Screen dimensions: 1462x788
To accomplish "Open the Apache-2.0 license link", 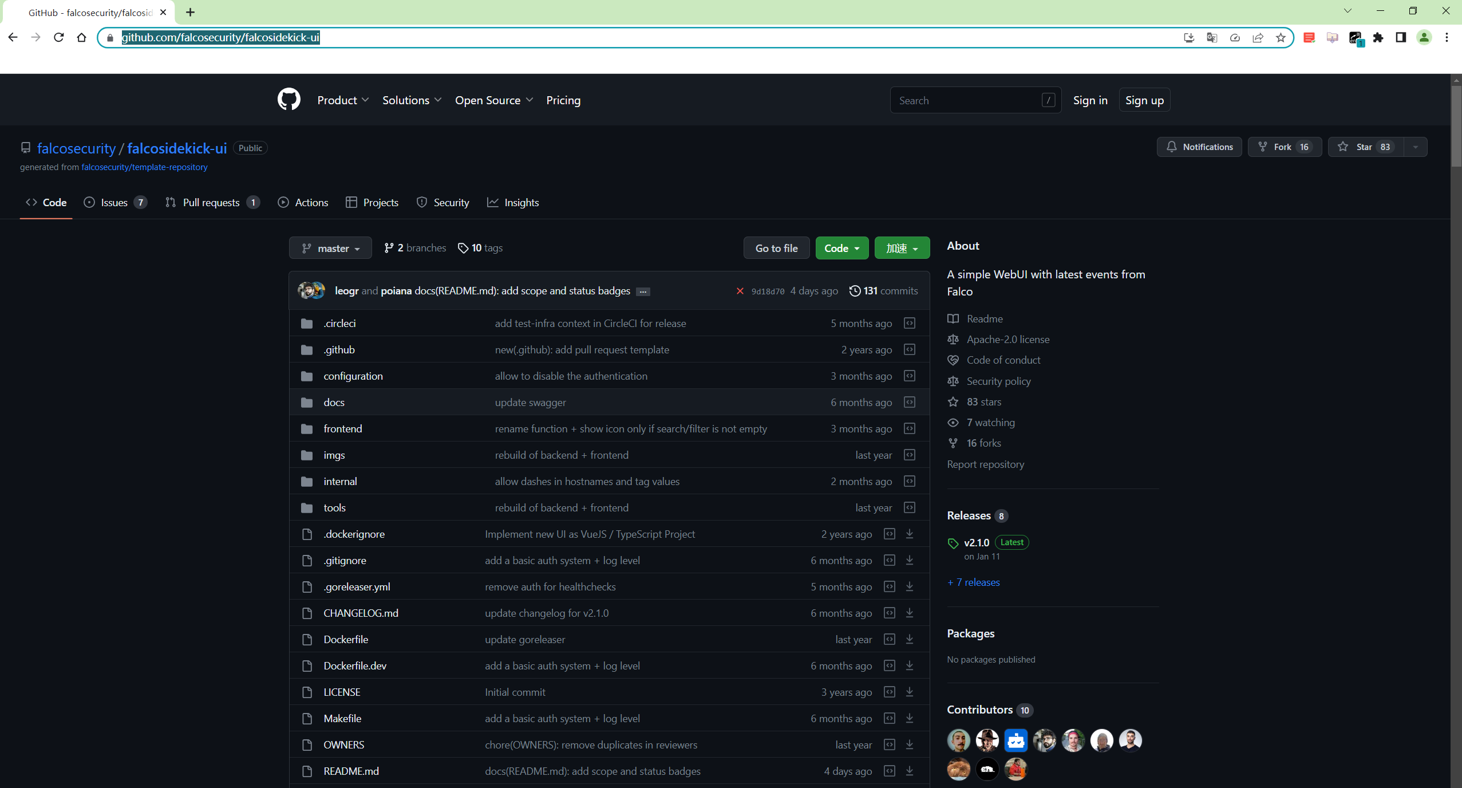I will pyautogui.click(x=1007, y=340).
